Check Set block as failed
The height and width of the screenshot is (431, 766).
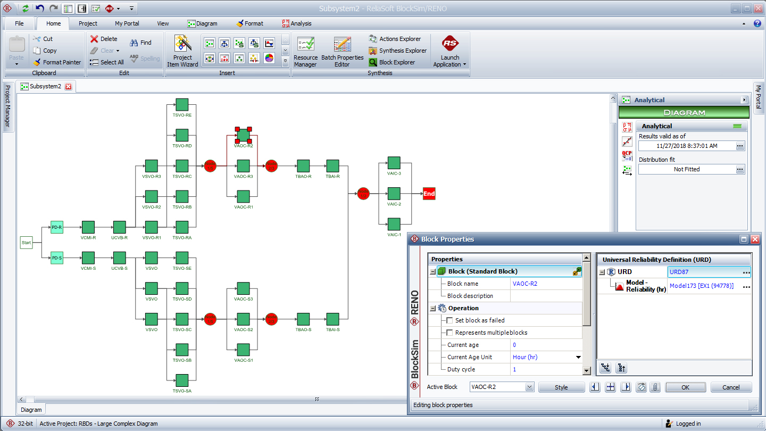[x=450, y=320]
